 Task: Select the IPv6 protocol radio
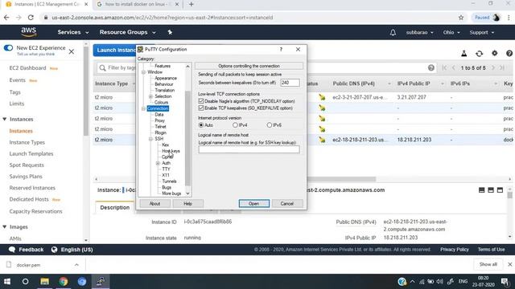tap(270, 125)
